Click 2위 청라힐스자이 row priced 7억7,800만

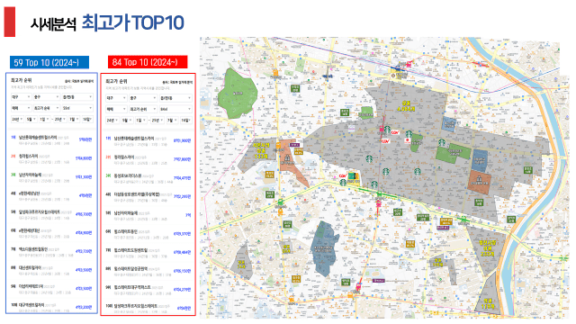[148, 160]
